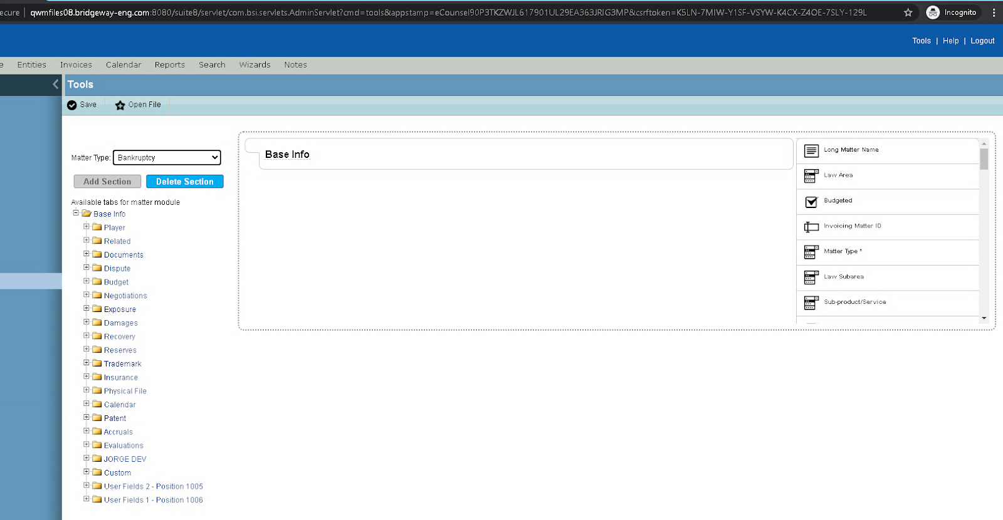Open the Calendar menu in navigation bar
Screen dimensions: 1003x520
click(123, 65)
